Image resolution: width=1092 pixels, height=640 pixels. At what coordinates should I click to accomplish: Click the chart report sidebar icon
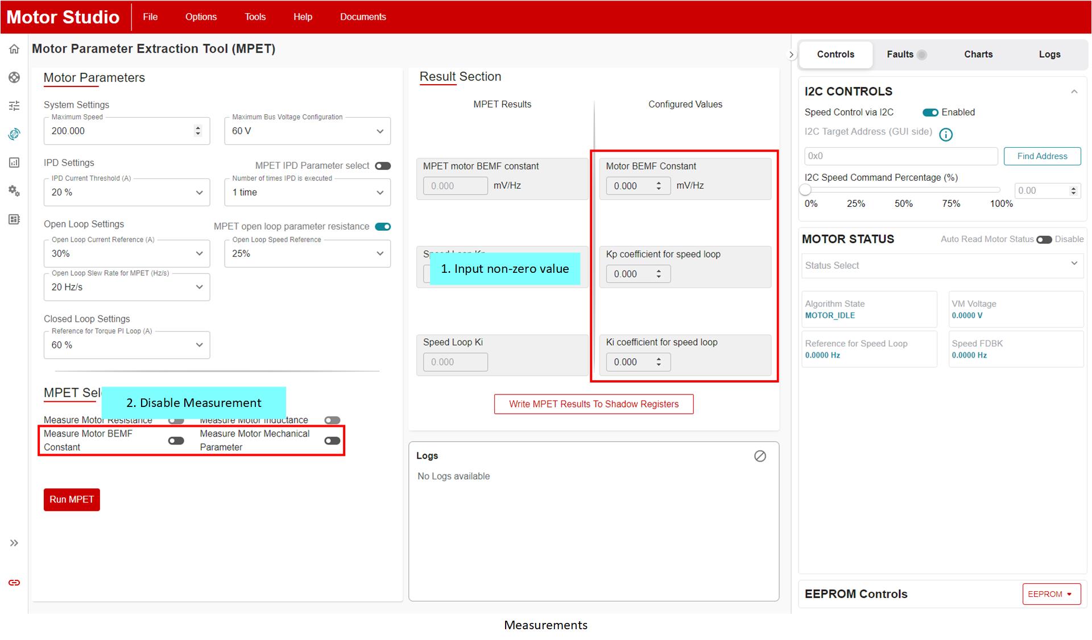(14, 163)
